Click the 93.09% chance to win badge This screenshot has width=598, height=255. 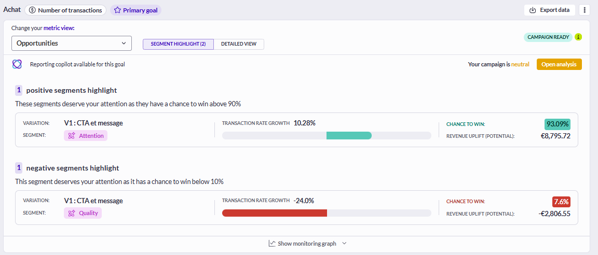point(557,124)
